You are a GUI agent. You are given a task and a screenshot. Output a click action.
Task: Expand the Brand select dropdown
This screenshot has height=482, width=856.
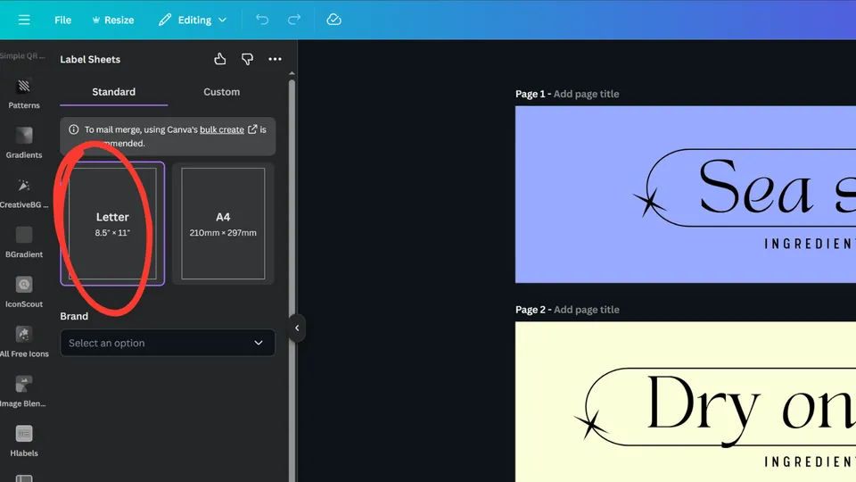(168, 343)
